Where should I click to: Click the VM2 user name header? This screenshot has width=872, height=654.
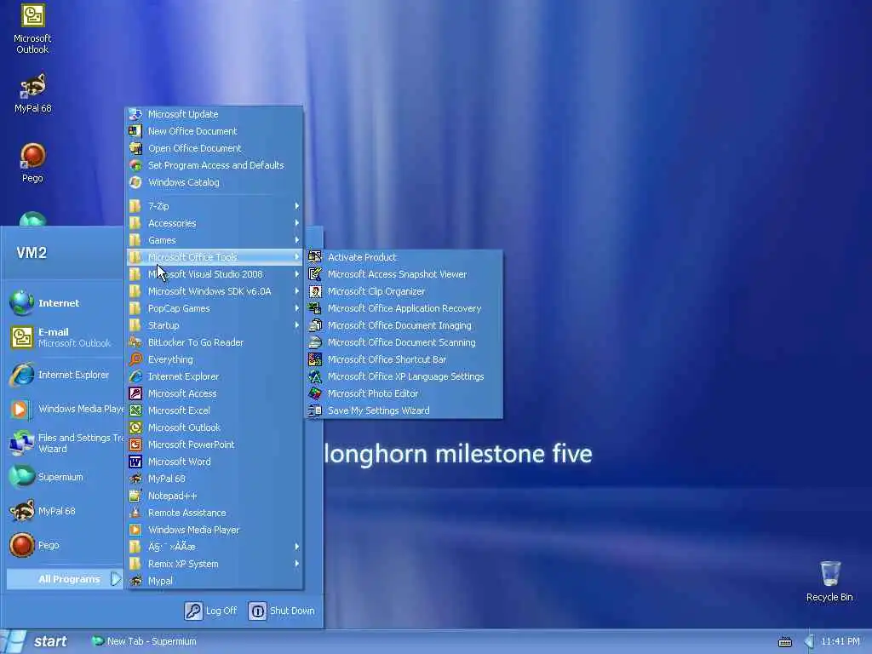(x=32, y=253)
